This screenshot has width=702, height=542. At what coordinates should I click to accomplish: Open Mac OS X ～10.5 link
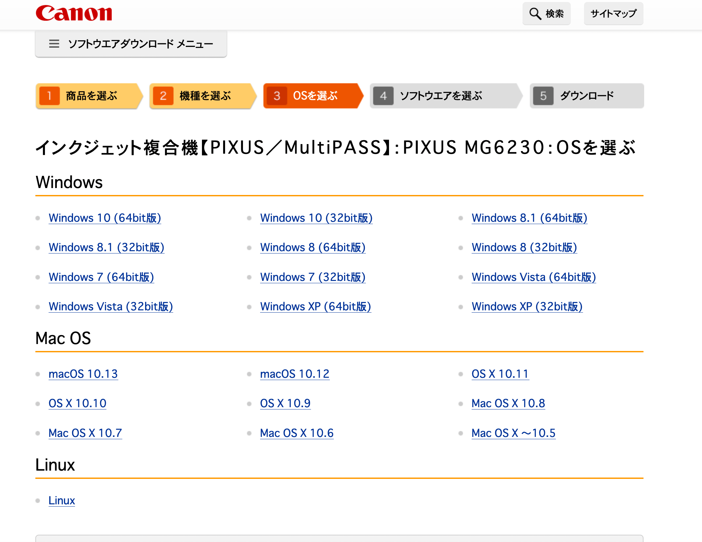[513, 433]
